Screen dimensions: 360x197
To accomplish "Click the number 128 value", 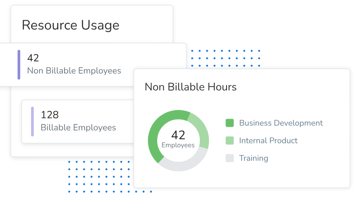I will pos(50,115).
